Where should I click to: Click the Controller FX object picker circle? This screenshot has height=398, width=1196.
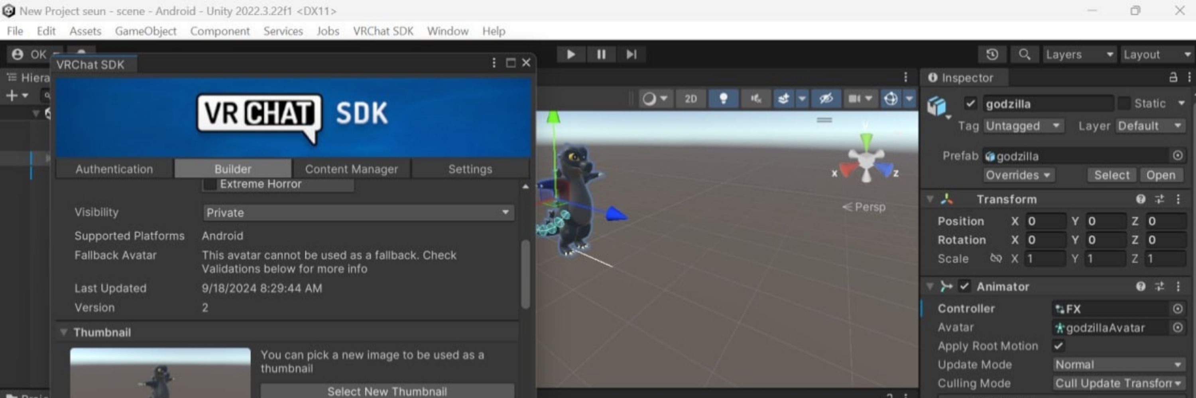point(1178,308)
